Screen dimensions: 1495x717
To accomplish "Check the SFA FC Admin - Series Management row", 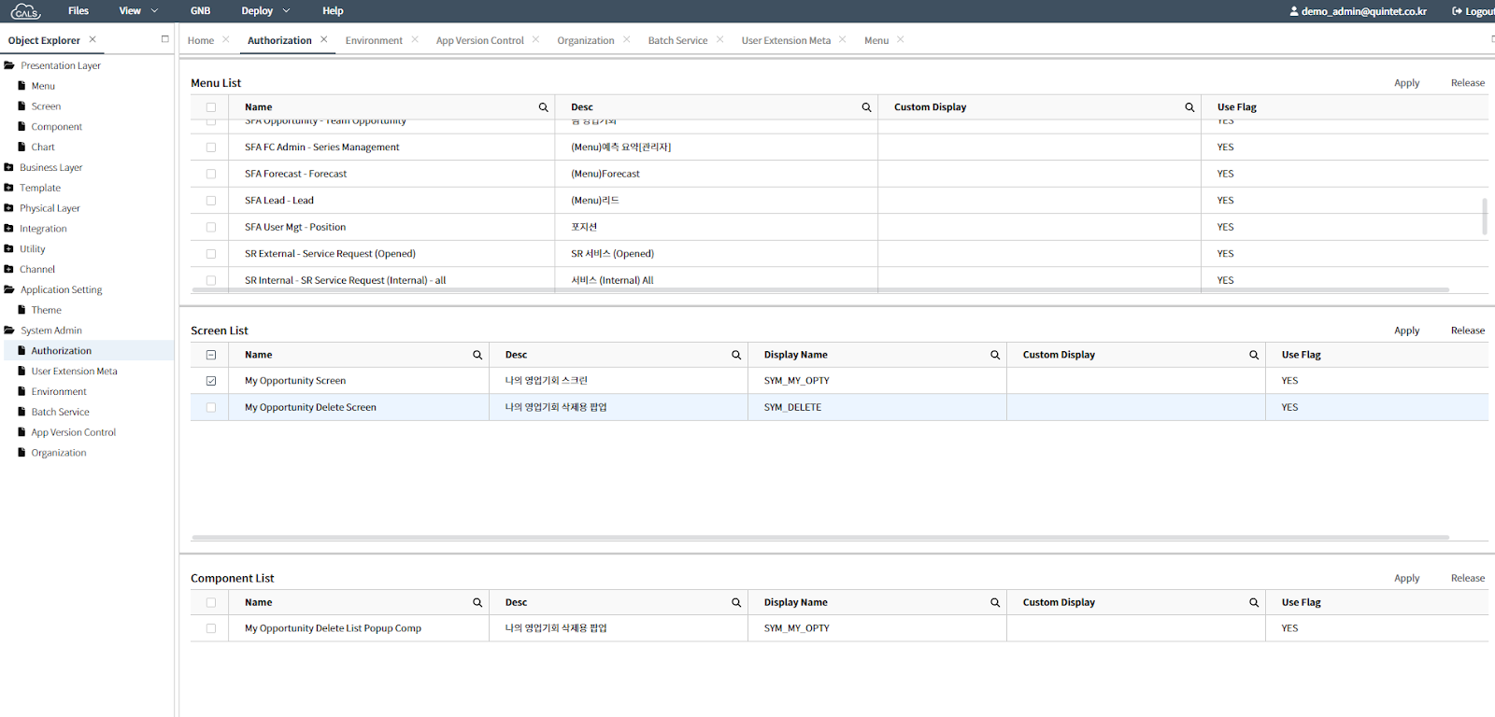I will tap(211, 148).
